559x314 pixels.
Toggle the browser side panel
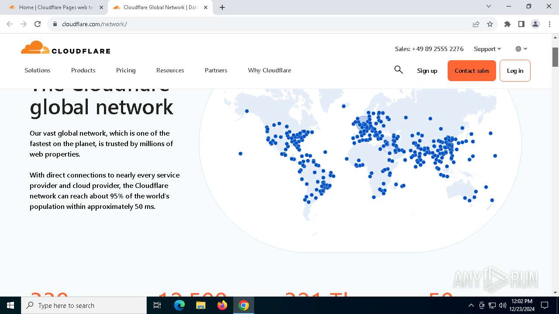coord(521,24)
